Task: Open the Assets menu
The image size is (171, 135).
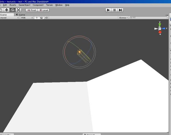Action: pos(13,5)
